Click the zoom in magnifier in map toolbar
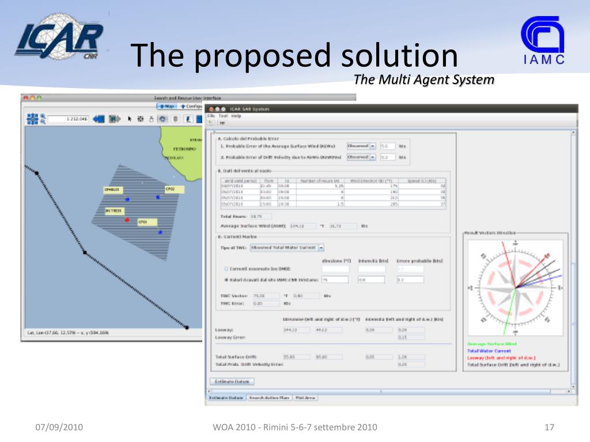This screenshot has height=442, width=590. coord(43,116)
